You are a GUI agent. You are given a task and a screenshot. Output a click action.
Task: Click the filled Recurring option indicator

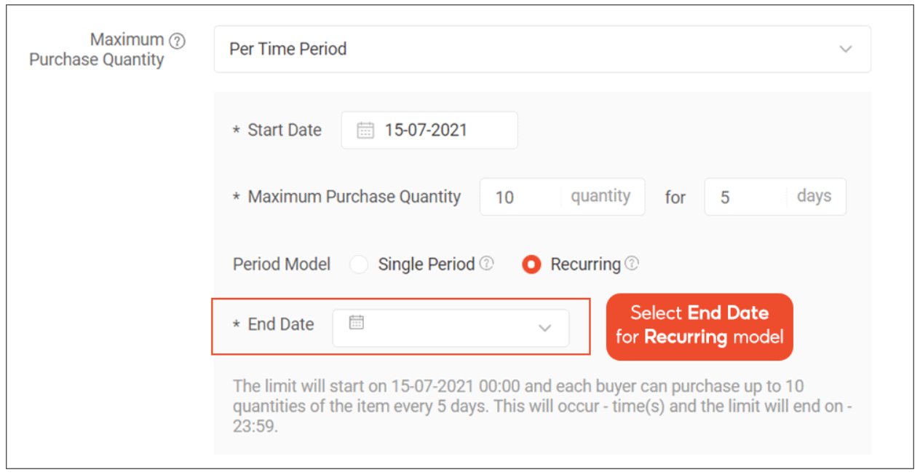pyautogui.click(x=531, y=264)
